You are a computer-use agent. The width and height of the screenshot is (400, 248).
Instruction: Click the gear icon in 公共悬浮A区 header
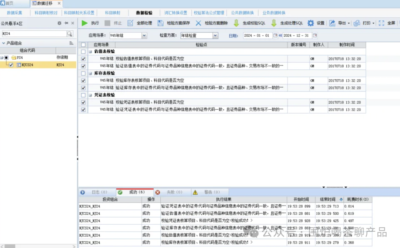[59, 23]
